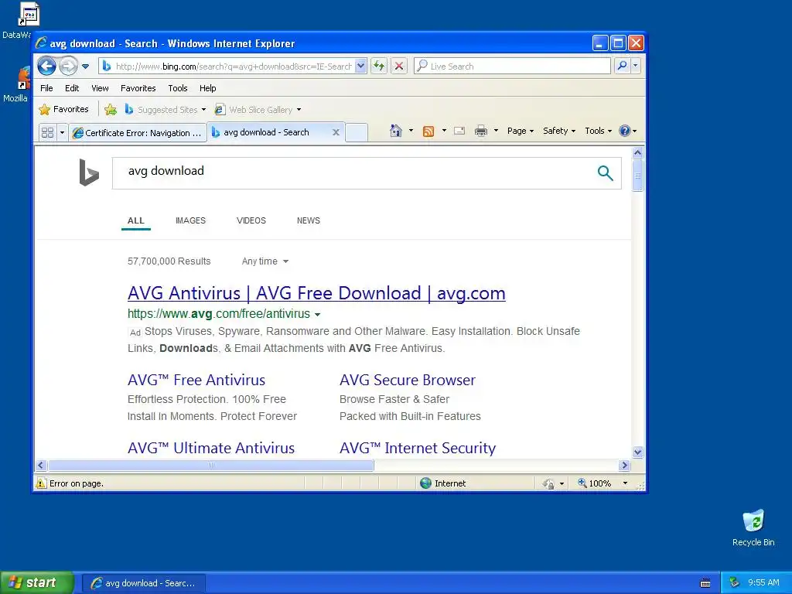
Task: Open AVG Free Antivirus link
Action: 196,380
